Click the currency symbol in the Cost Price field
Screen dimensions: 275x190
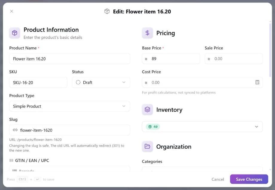coord(146,83)
